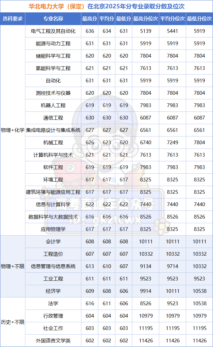Click highest score 616 in 法学 row

coord(90,304)
